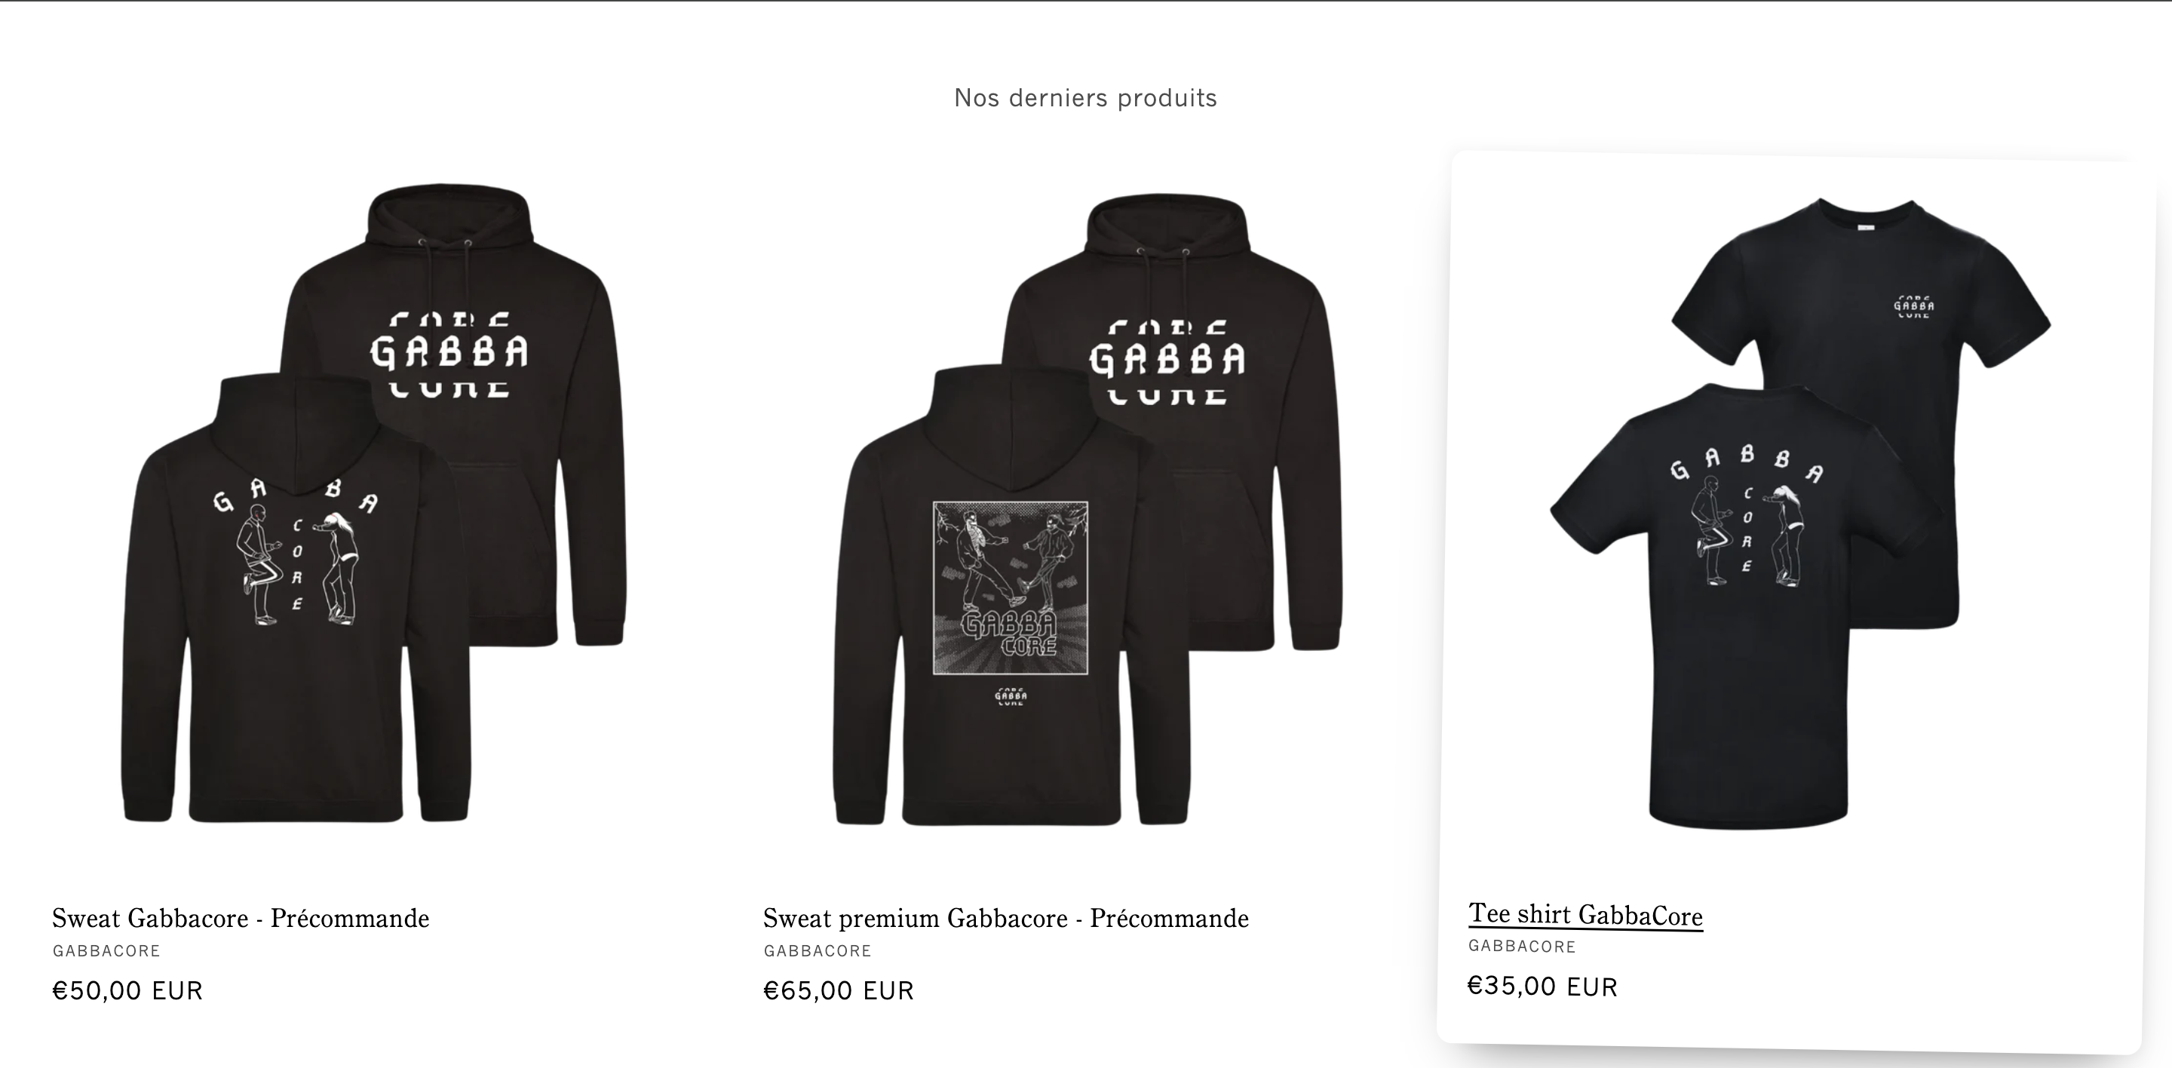Select the €65,00 EUR price

coord(838,990)
